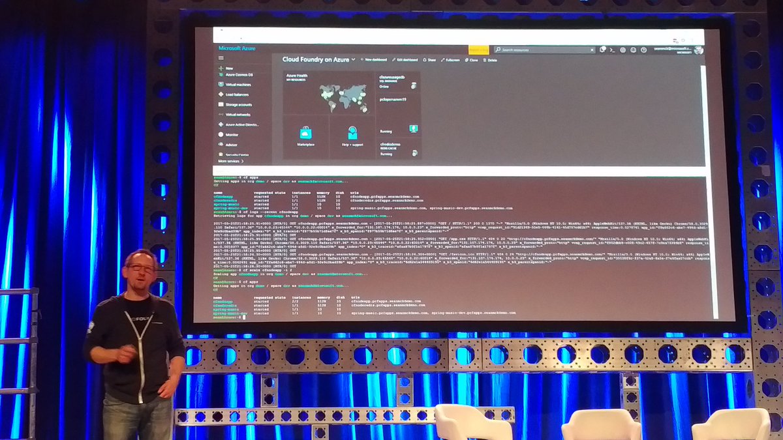
Task: Click the New plus icon in sidebar
Action: tap(221, 68)
